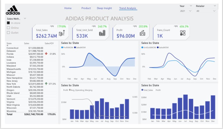Click the Total_Unit_Sold 533K card
The height and width of the screenshot is (129, 223).
pyautogui.click(x=90, y=32)
